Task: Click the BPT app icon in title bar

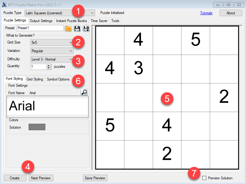Action: pos(4,4)
